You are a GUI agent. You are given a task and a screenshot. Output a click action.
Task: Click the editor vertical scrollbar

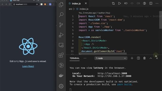click(160, 20)
